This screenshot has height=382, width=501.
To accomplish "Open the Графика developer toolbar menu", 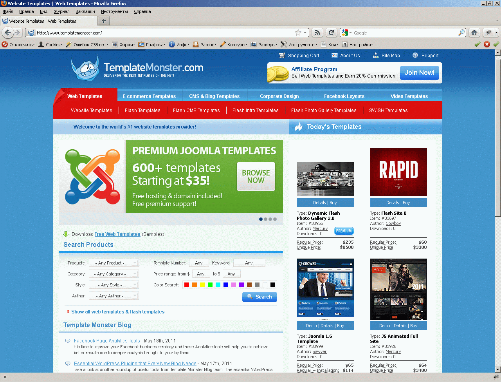I will tap(152, 45).
